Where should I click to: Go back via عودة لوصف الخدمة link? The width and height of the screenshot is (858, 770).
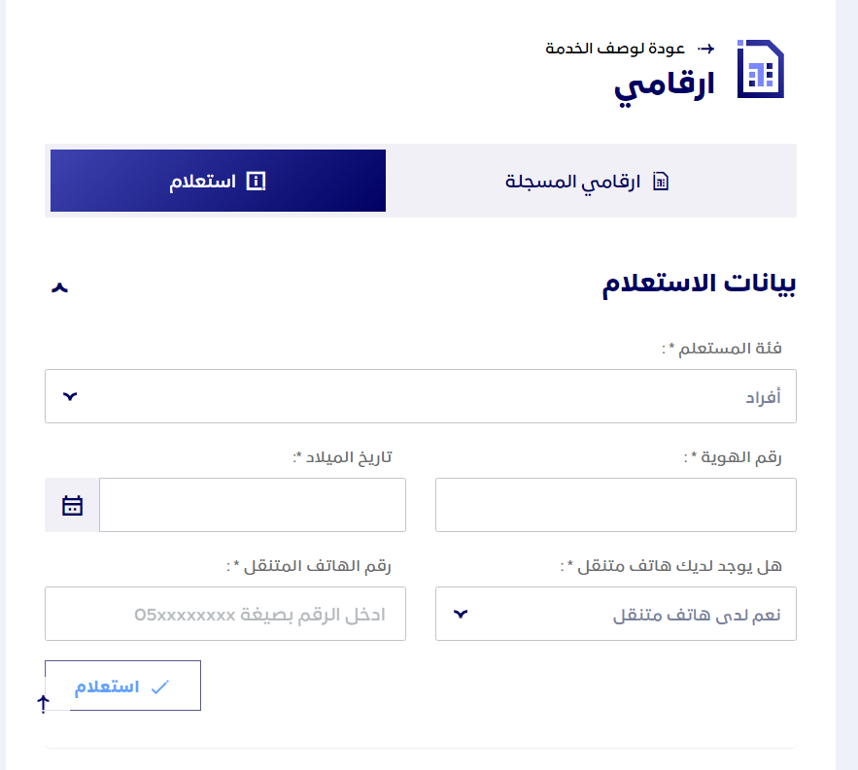click(615, 49)
